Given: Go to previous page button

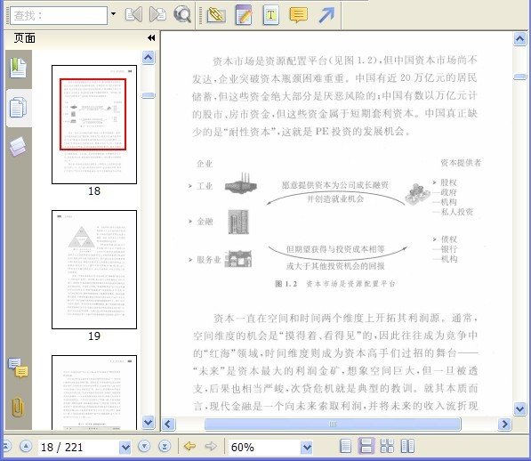Looking at the screenshot, I should (x=26, y=447).
